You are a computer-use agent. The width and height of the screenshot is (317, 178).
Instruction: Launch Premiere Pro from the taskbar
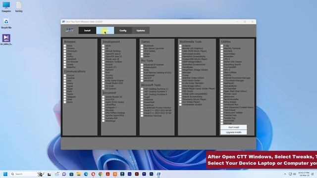click(x=144, y=174)
